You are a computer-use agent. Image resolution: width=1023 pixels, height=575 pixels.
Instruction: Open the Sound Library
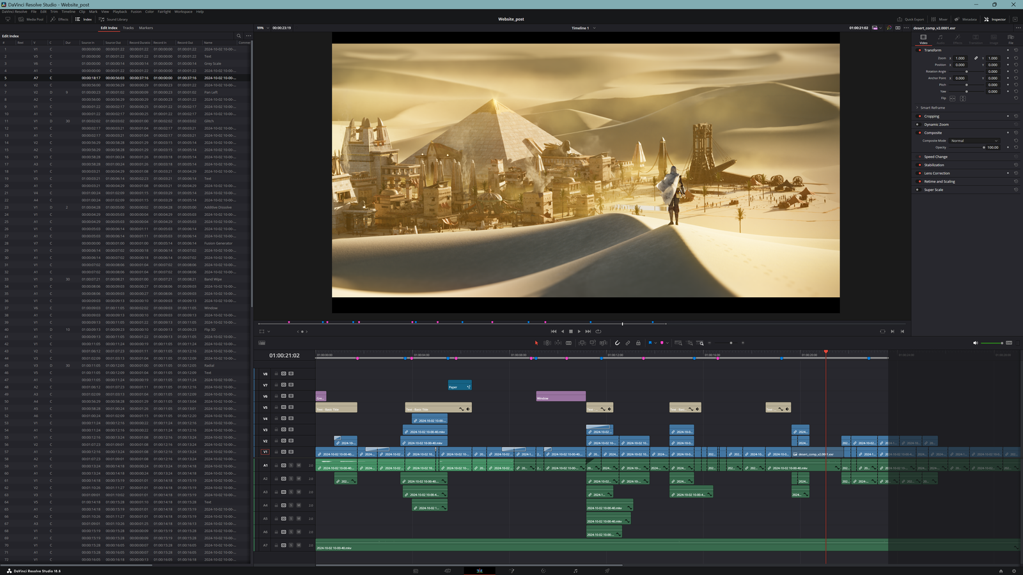113,19
